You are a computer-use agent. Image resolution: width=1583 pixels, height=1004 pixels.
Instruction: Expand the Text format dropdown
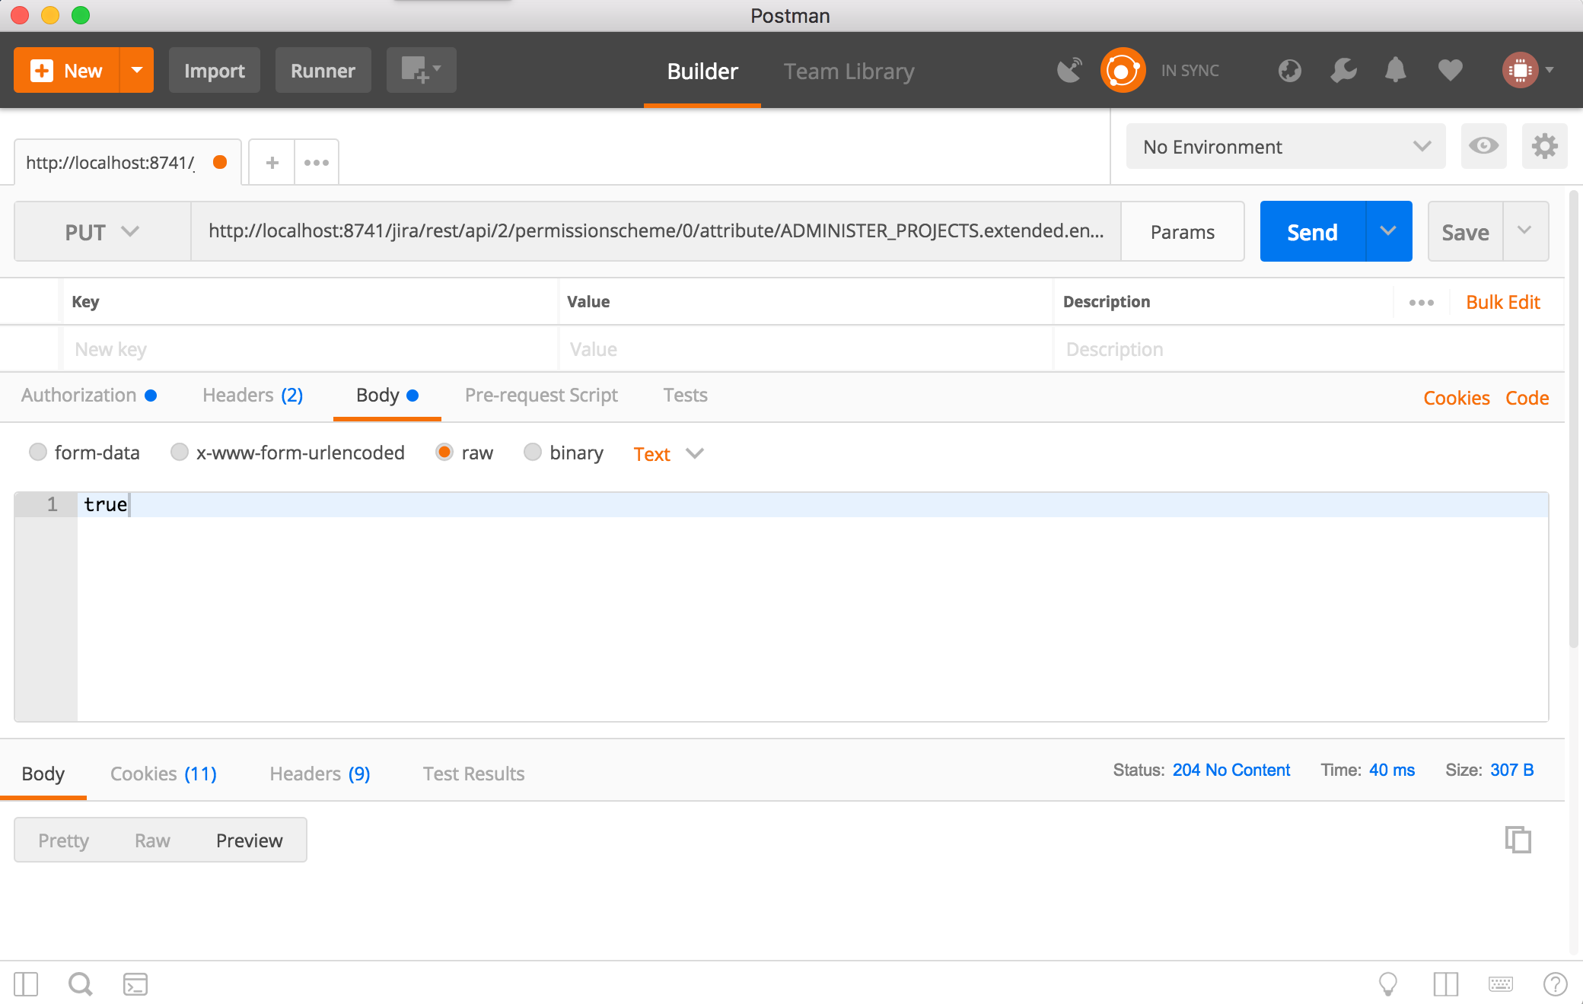tap(668, 454)
